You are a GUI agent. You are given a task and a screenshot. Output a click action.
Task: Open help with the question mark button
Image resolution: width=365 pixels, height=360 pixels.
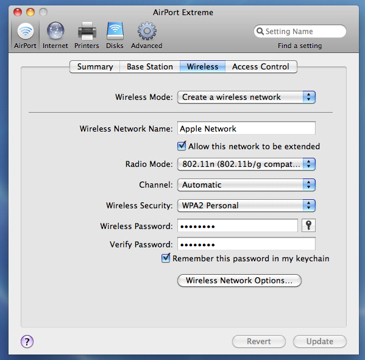pos(27,341)
